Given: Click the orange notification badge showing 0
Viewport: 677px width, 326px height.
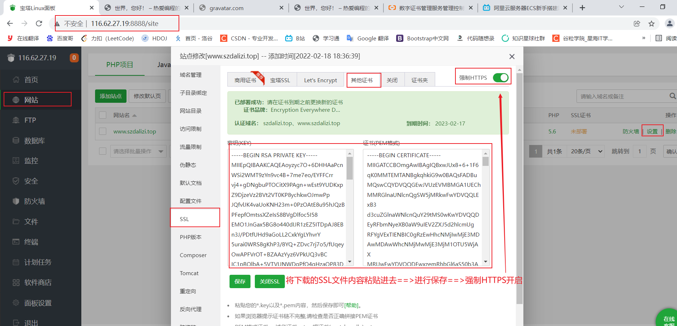Looking at the screenshot, I should pyautogui.click(x=74, y=58).
